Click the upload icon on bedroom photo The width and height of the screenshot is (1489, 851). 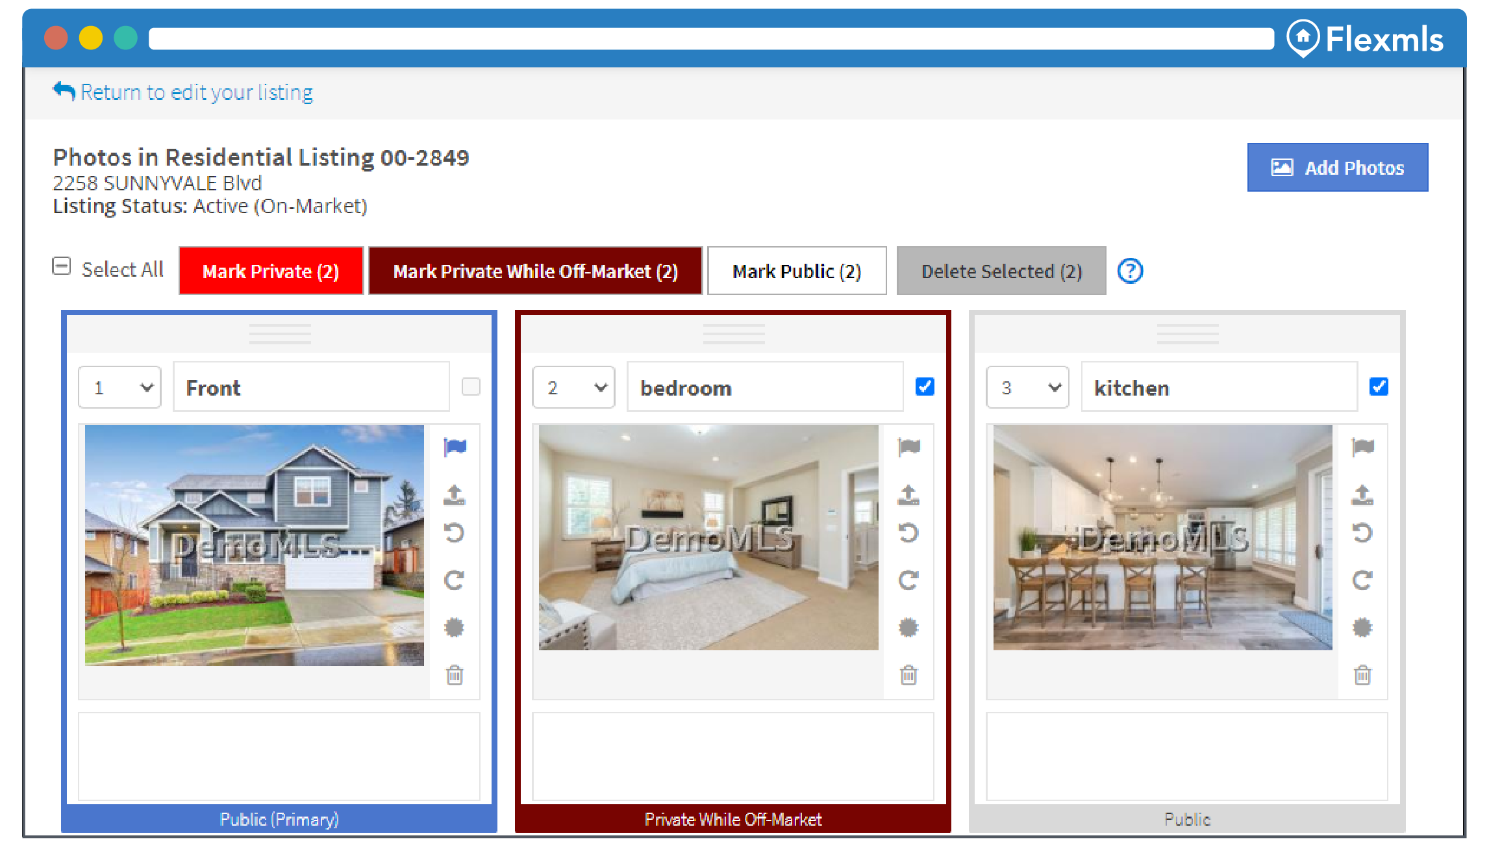(908, 494)
